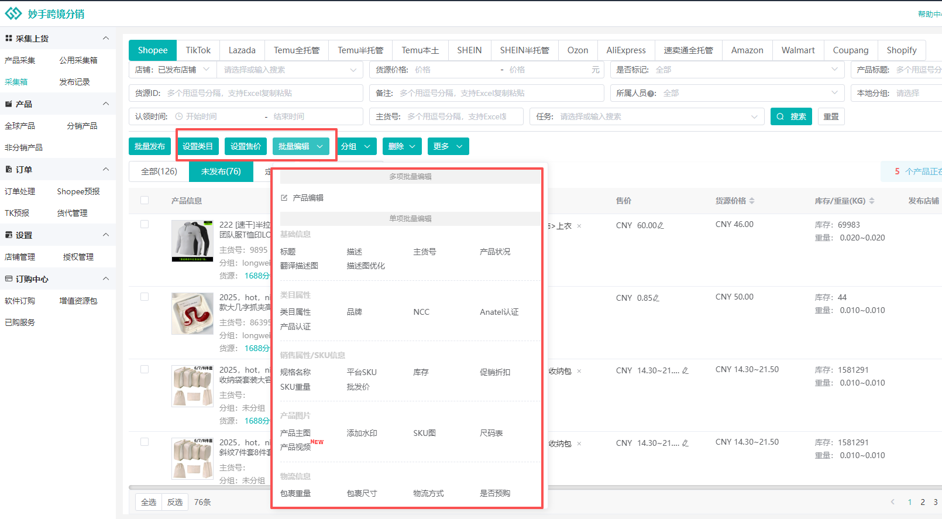
Task: Open the 批量编辑 dropdown button
Action: click(x=301, y=146)
